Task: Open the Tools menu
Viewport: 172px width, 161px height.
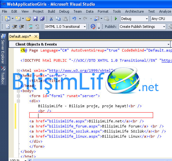Action: (117, 11)
